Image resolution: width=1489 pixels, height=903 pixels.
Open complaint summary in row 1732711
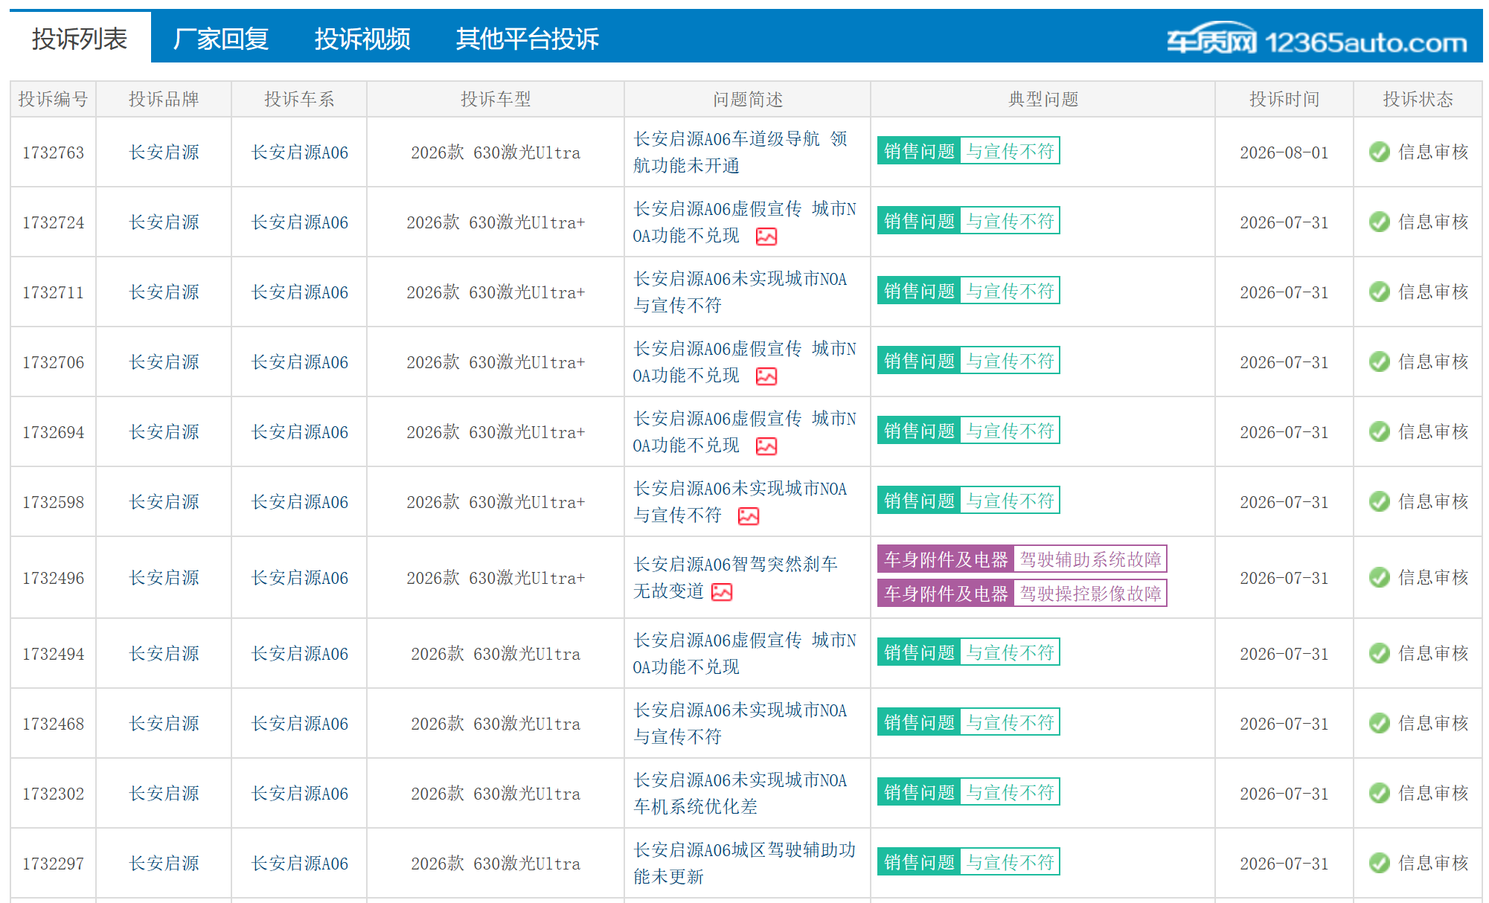click(740, 292)
